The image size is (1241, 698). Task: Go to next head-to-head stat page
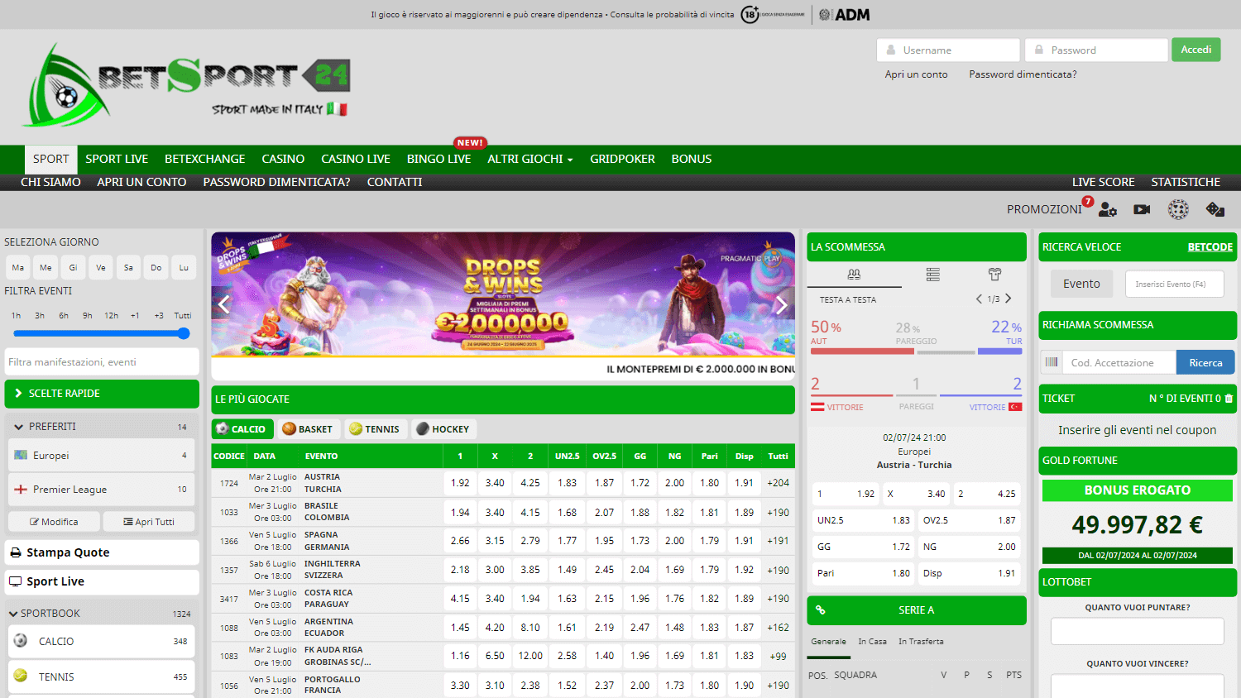click(1008, 299)
